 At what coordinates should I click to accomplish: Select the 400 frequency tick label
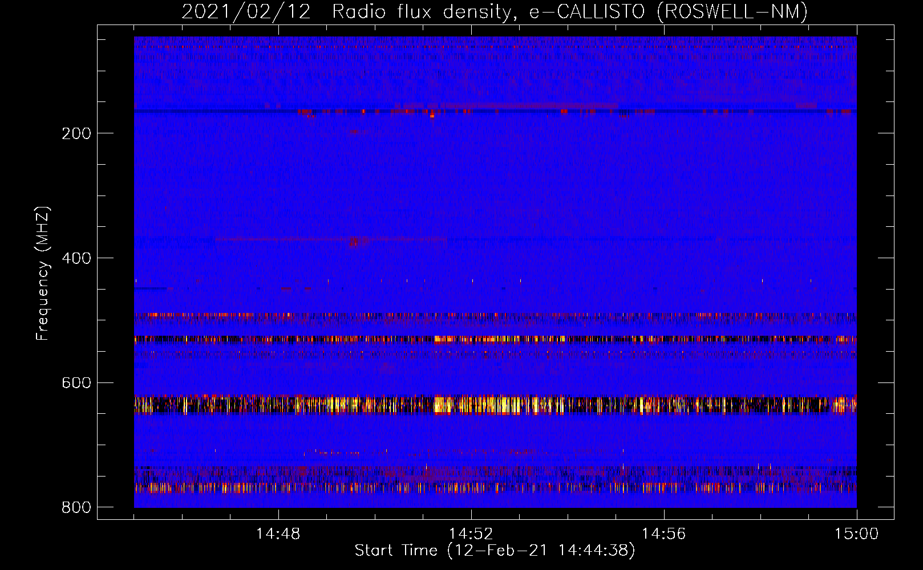coord(76,258)
